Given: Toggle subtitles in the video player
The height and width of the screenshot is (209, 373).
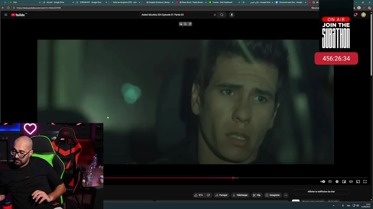Looking at the screenshot, I should [330, 182].
